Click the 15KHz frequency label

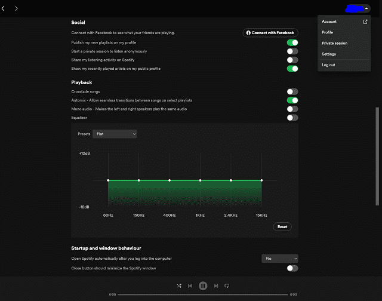pos(261,215)
